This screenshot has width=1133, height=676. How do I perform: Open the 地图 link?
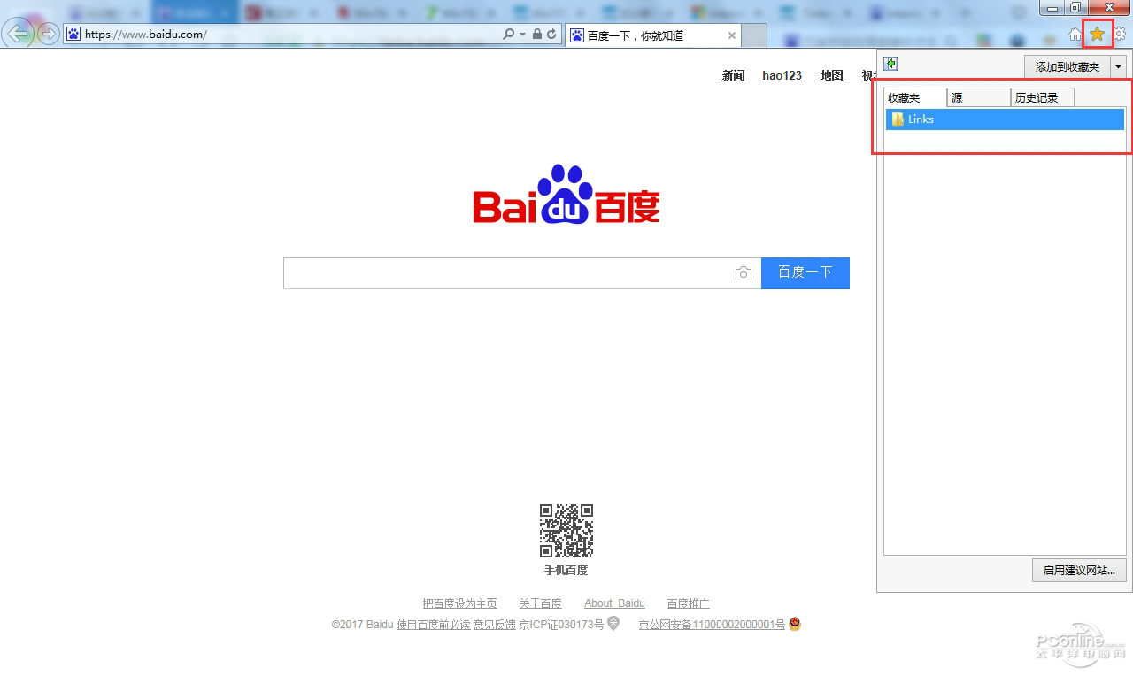pos(831,76)
